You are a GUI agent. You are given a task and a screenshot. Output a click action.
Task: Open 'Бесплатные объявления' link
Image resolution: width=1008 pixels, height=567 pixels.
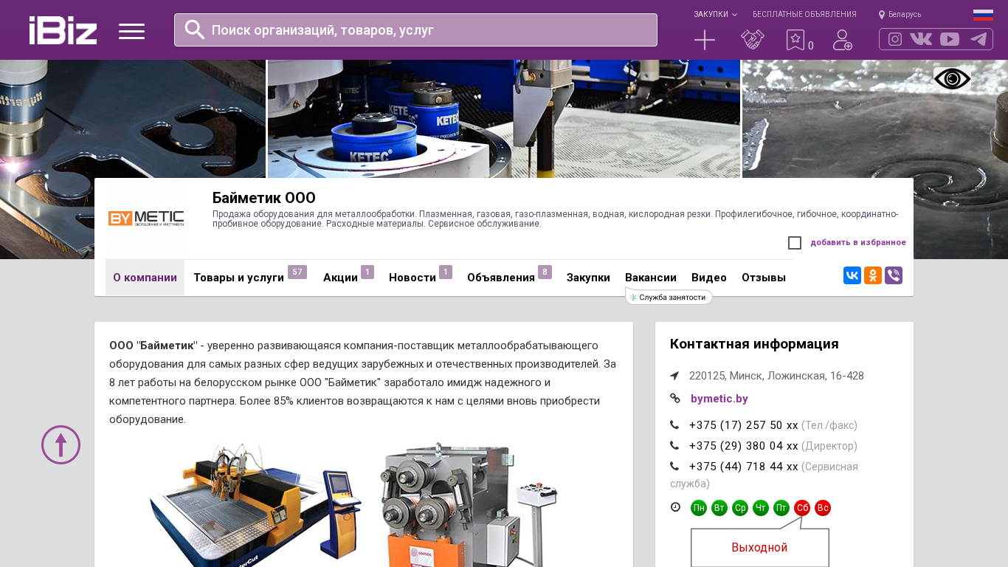click(804, 15)
